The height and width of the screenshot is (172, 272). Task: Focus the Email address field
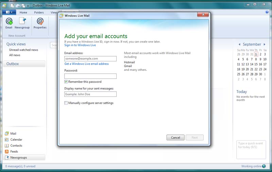(x=90, y=59)
